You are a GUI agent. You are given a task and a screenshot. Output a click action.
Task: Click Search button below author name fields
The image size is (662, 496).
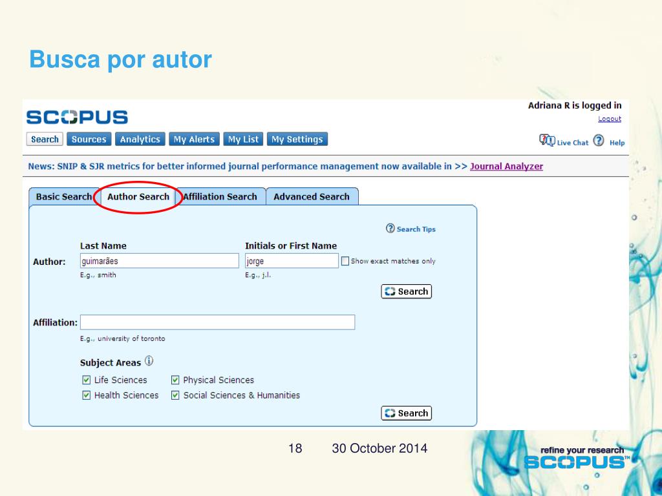(407, 291)
